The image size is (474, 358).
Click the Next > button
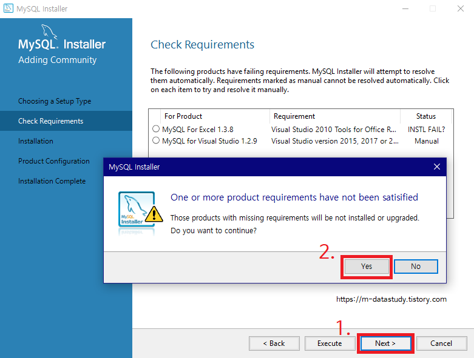[385, 343]
